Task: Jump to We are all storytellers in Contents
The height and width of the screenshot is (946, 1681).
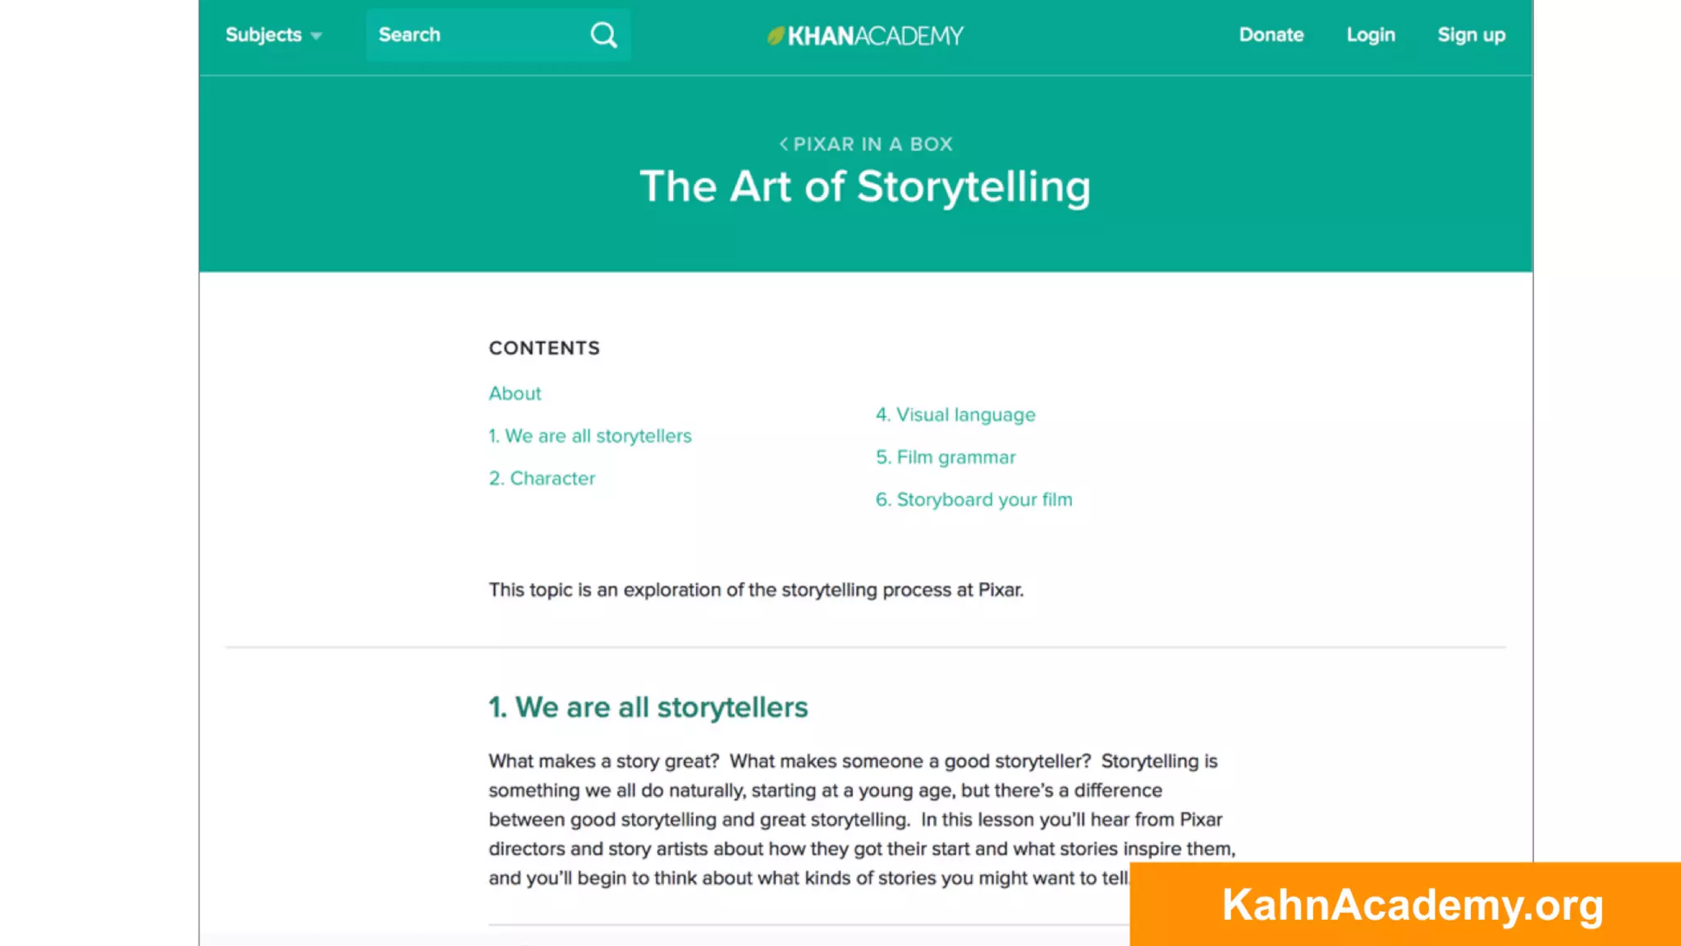Action: pyautogui.click(x=590, y=436)
